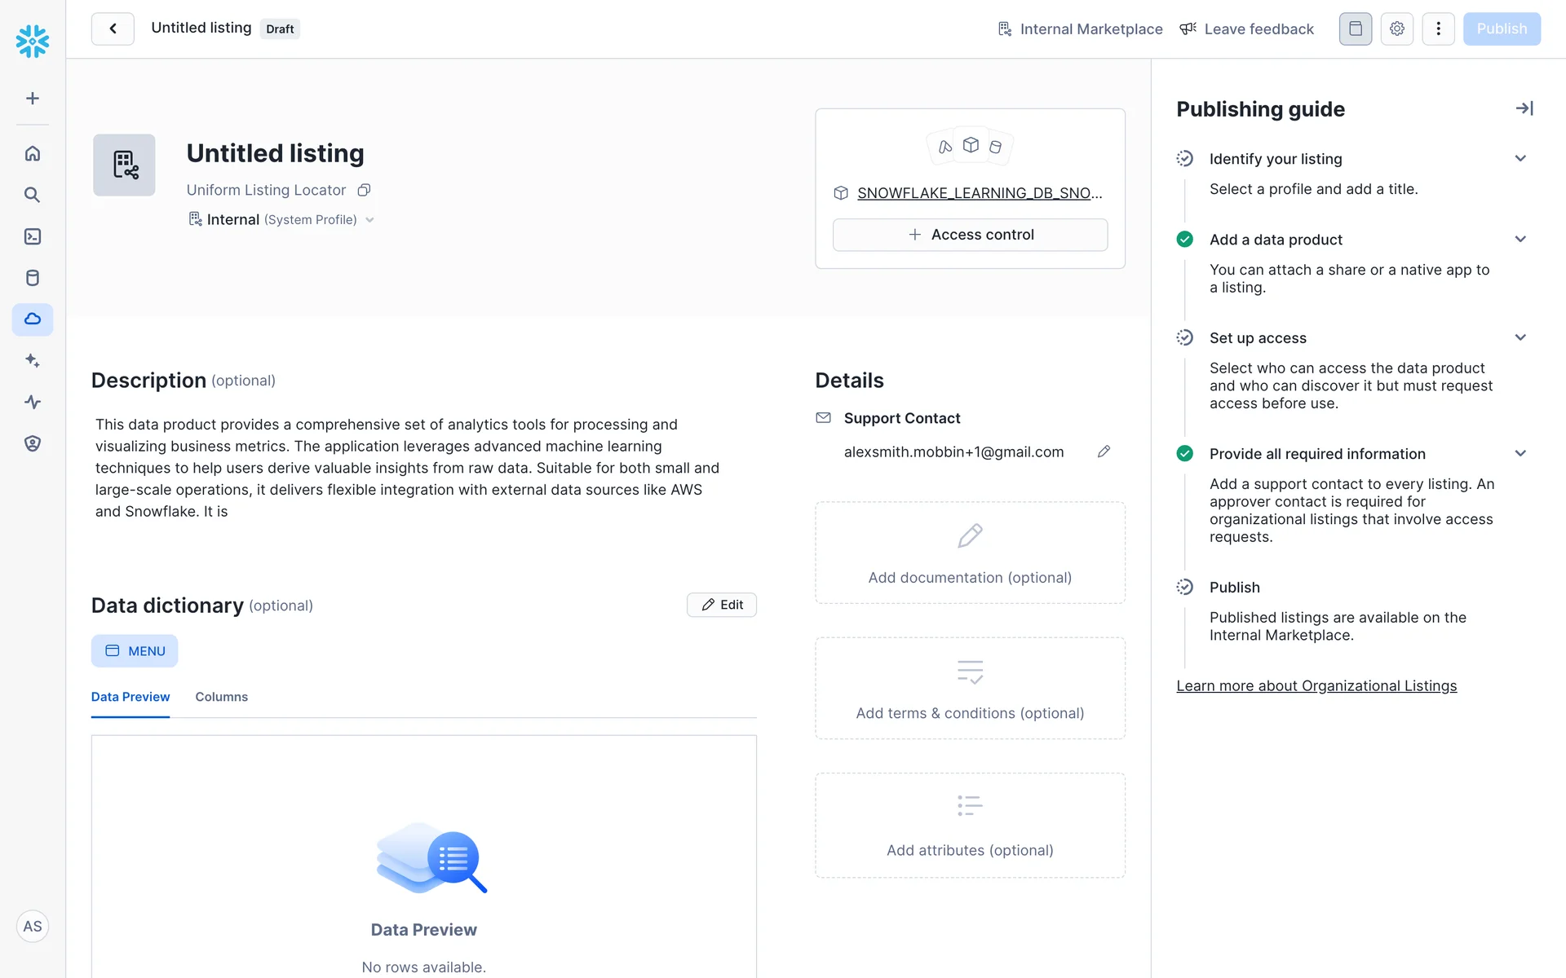Screen dimensions: 1566x978
Task: Select the Data Preview tab
Action: point(130,697)
